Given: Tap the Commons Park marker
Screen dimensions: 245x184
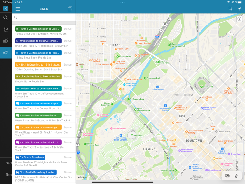Looking at the screenshot, I should pyautogui.click(x=145, y=78).
